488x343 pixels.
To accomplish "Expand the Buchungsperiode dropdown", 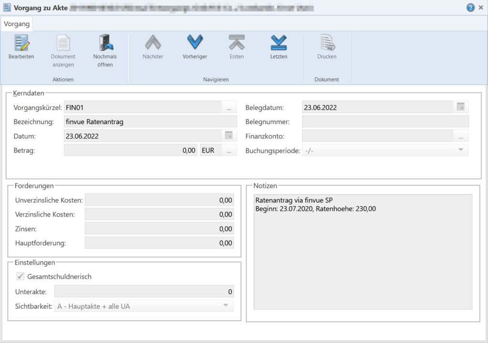I will [x=460, y=150].
